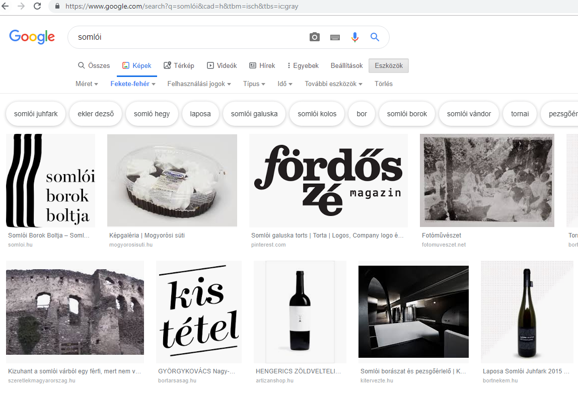Start voice search with microphone icon
Screen dimensions: 578x393
pos(354,37)
